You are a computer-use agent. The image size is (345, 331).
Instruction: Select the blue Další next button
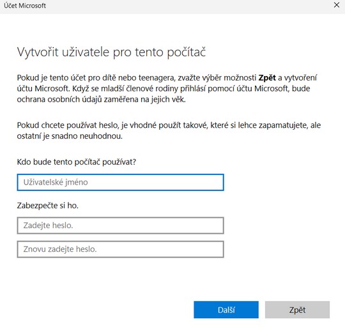point(226,310)
